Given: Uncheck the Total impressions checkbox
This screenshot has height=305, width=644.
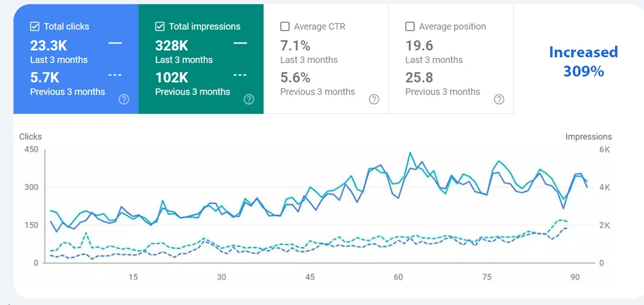Looking at the screenshot, I should pos(160,26).
